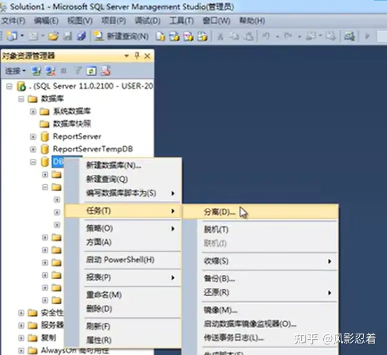This screenshot has height=355, width=387.
Task: Select 分离(D)... in the tasks submenu
Action: pos(261,212)
